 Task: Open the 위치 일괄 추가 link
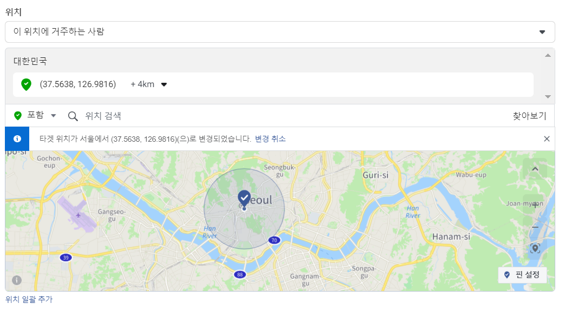pos(29,299)
